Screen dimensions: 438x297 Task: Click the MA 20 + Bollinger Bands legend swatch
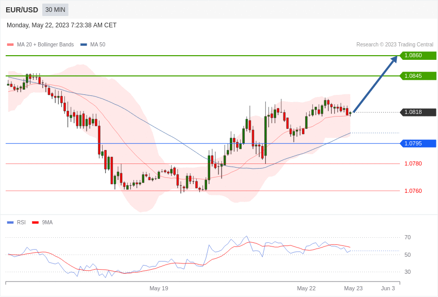point(10,44)
